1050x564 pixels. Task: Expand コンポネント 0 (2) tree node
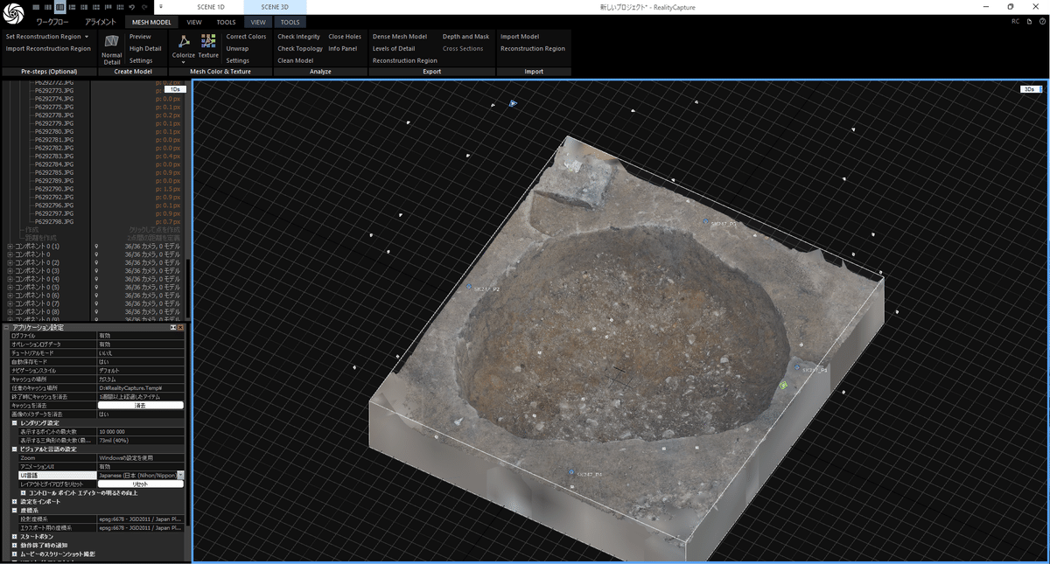(10, 262)
